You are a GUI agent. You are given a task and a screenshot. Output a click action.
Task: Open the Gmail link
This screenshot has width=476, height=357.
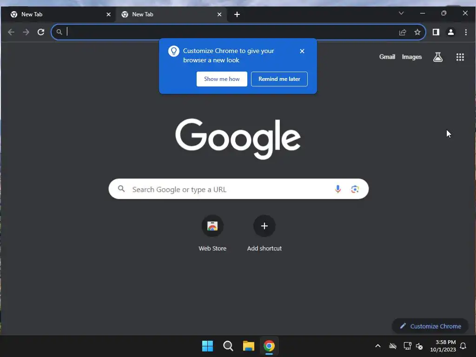(387, 57)
